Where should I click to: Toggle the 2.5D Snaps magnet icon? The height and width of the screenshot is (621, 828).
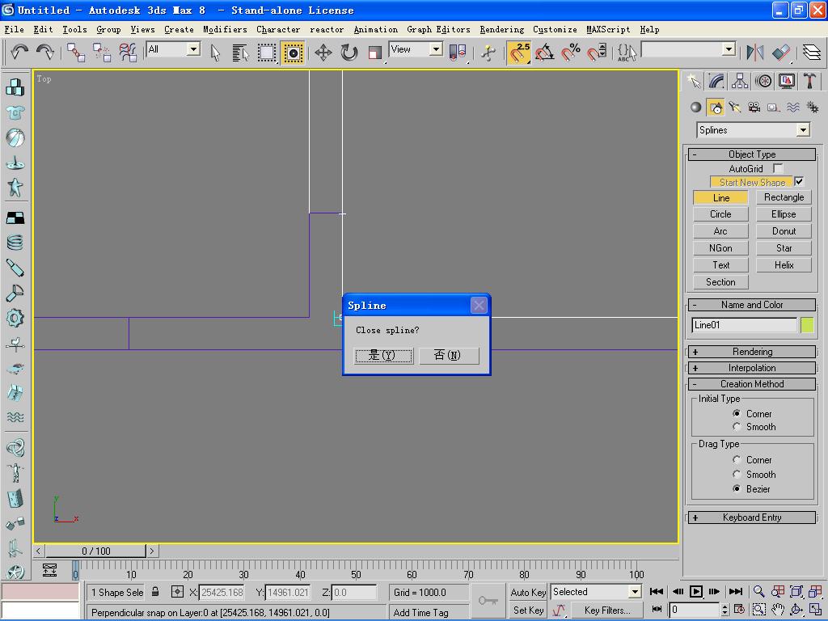pyautogui.click(x=519, y=53)
